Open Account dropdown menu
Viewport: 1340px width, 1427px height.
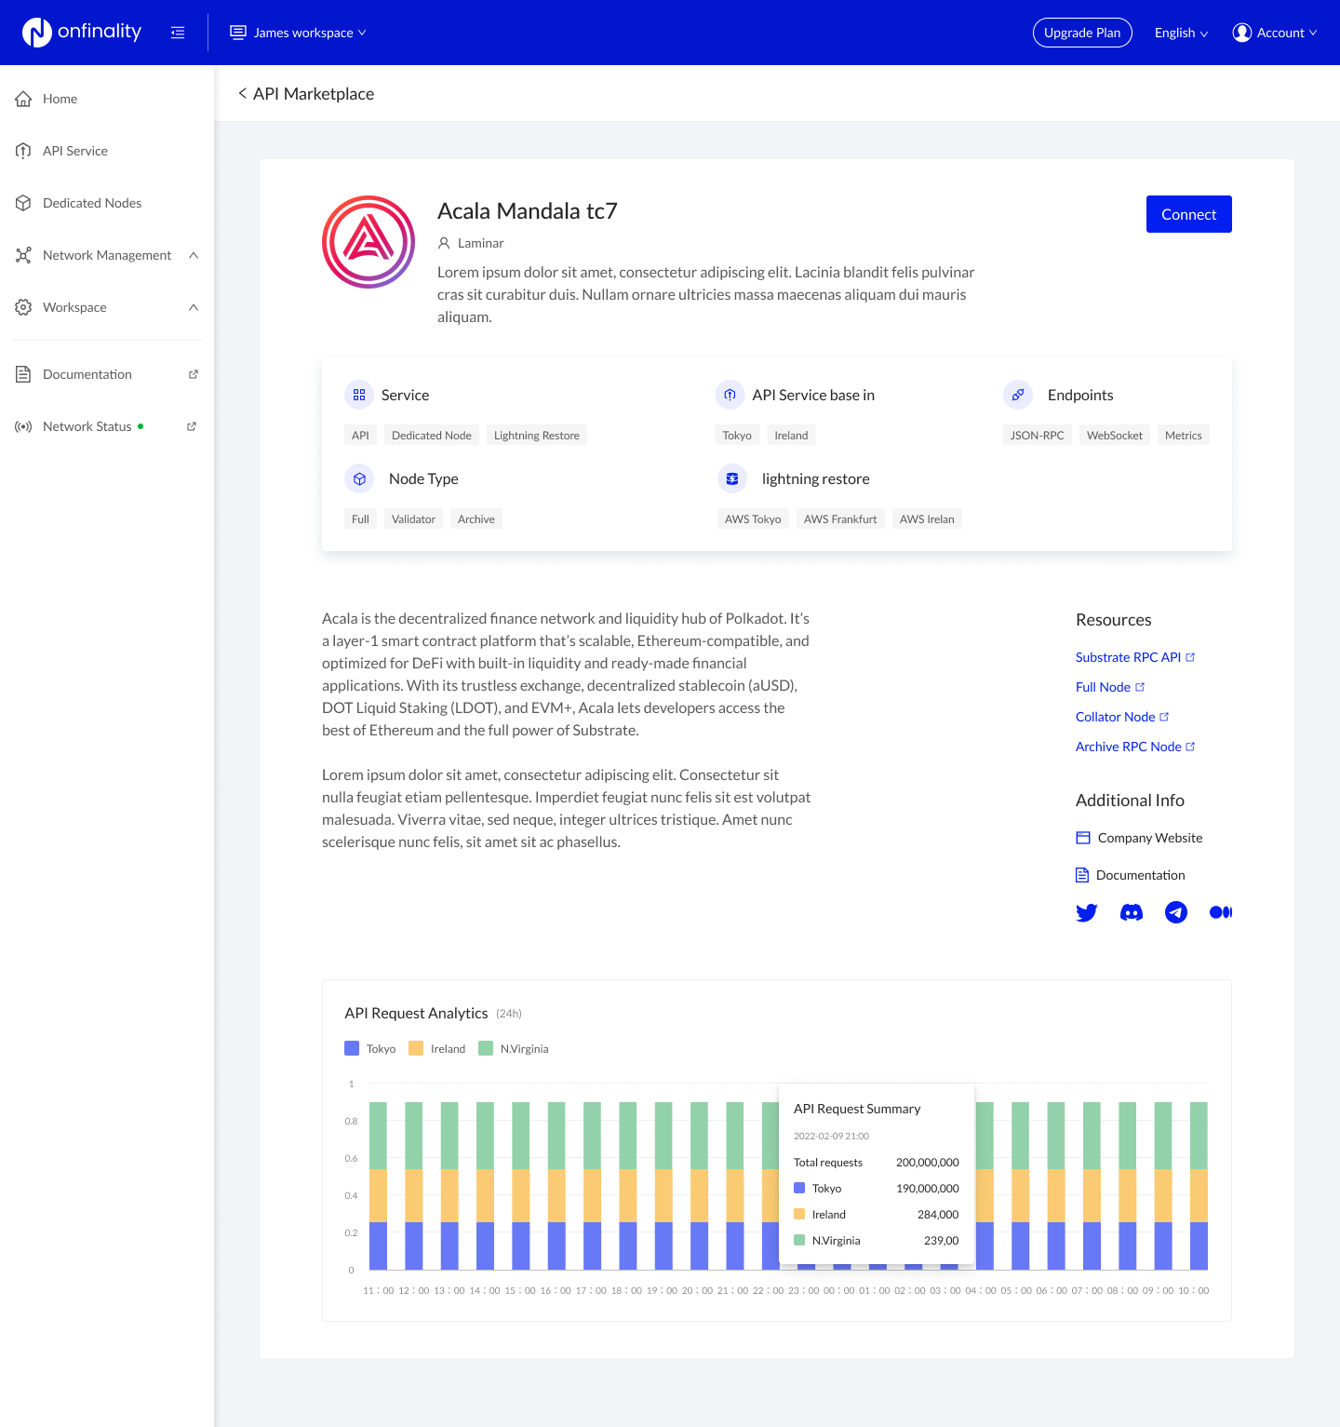pyautogui.click(x=1275, y=33)
